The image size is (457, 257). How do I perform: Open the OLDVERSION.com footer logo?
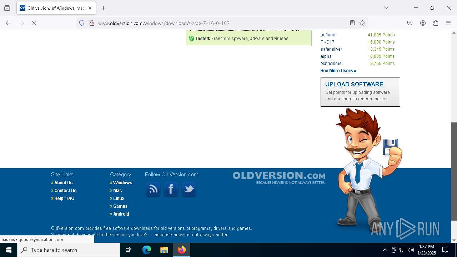(x=279, y=178)
